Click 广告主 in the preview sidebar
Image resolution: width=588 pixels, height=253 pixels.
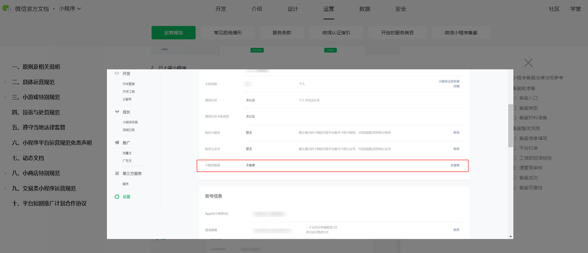pos(127,161)
